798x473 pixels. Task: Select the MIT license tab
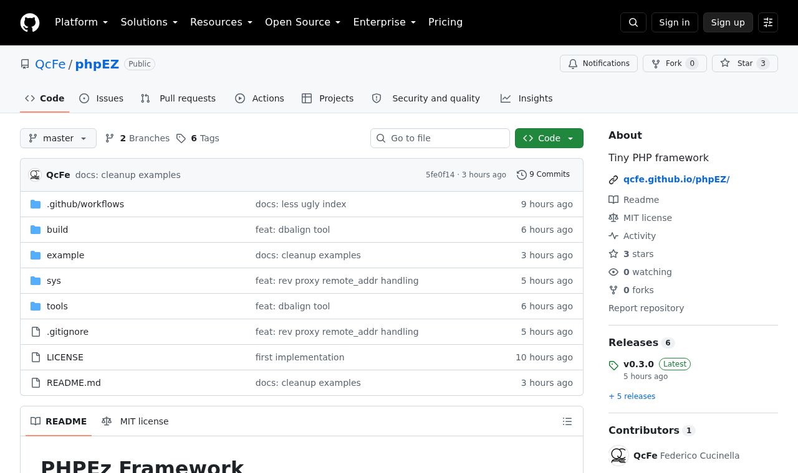135,421
